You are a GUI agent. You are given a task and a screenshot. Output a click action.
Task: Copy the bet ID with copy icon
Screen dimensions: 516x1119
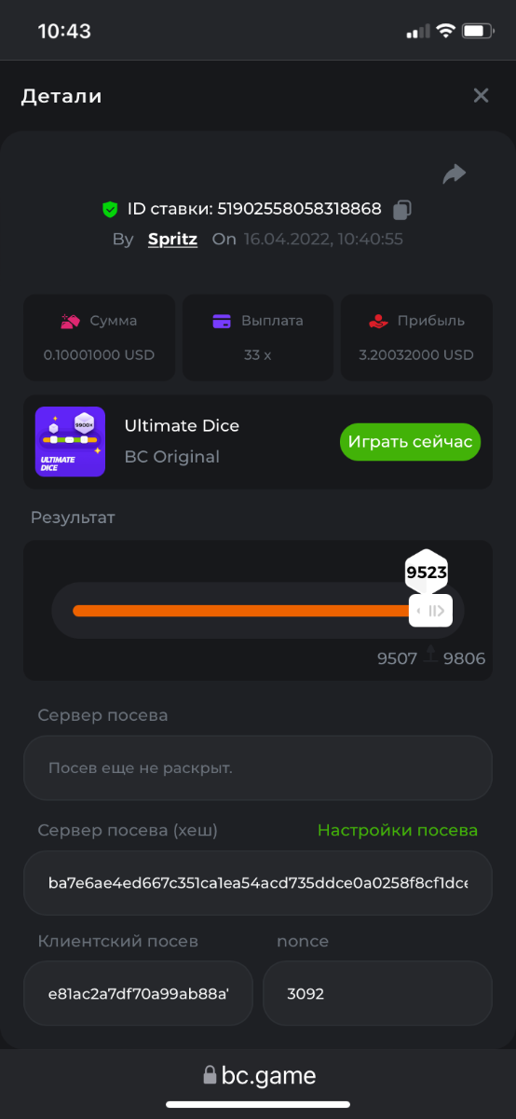[x=402, y=210]
